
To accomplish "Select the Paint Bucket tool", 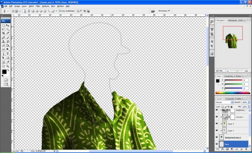I will (8, 45).
